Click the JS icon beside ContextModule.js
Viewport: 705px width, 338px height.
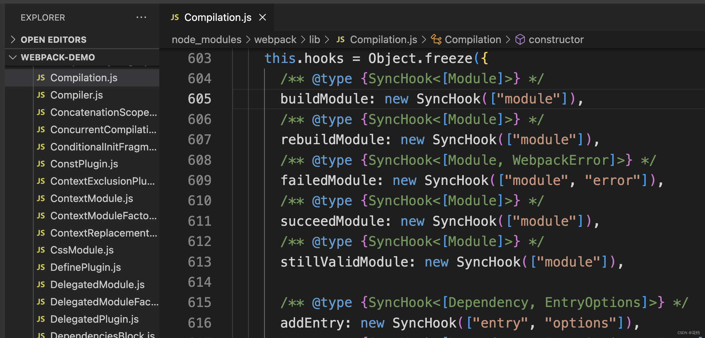click(x=41, y=198)
